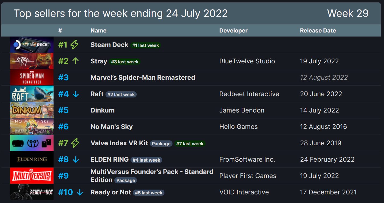Click the BlueTwelve Studio developer link
384x203 pixels.
click(247, 61)
